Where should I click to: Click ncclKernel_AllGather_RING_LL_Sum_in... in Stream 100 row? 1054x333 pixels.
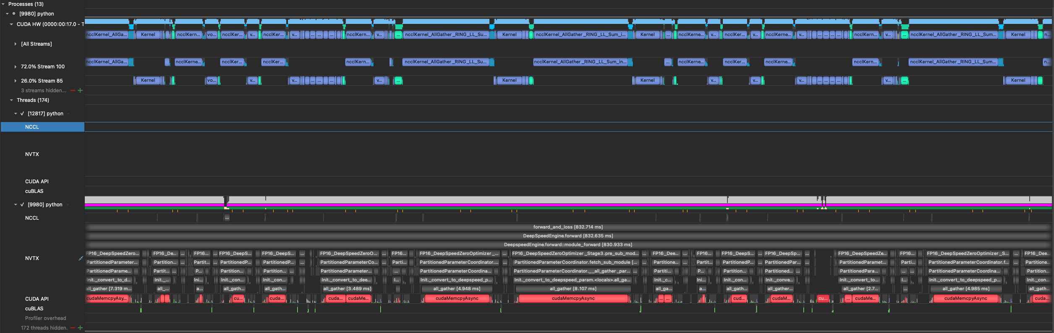(x=581, y=62)
